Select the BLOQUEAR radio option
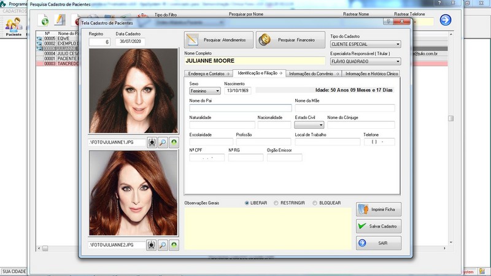This screenshot has height=276, width=491. [x=315, y=203]
